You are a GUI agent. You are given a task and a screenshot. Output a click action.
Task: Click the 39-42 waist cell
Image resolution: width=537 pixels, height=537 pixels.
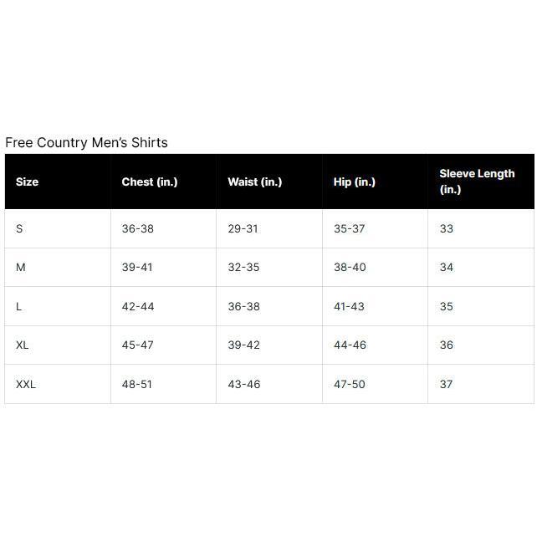click(244, 345)
